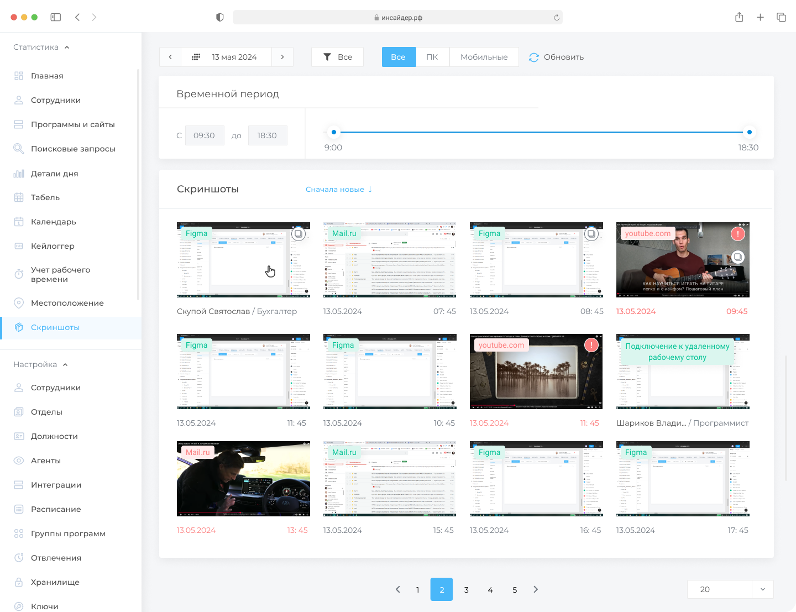796x612 pixels.
Task: Open the calendar grid icon beside the date
Action: [x=196, y=57]
